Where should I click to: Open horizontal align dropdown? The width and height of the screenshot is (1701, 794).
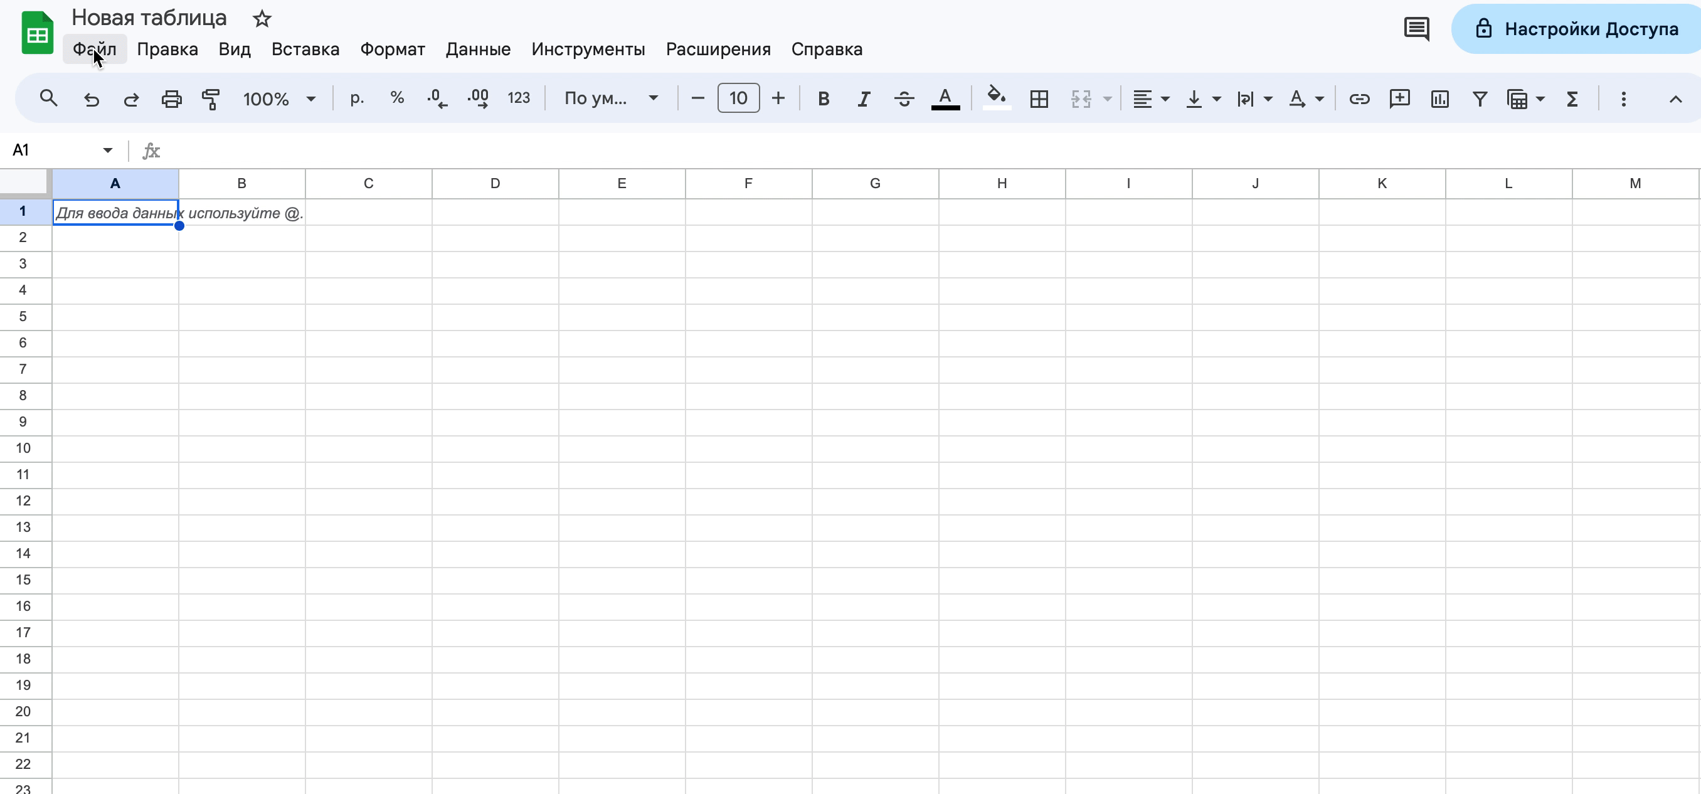[x=1151, y=99]
